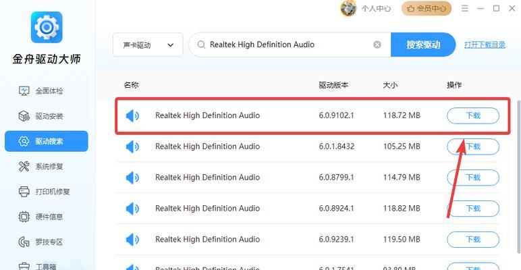
Task: Download driver version 6.0.9239.1
Action: click(x=473, y=240)
